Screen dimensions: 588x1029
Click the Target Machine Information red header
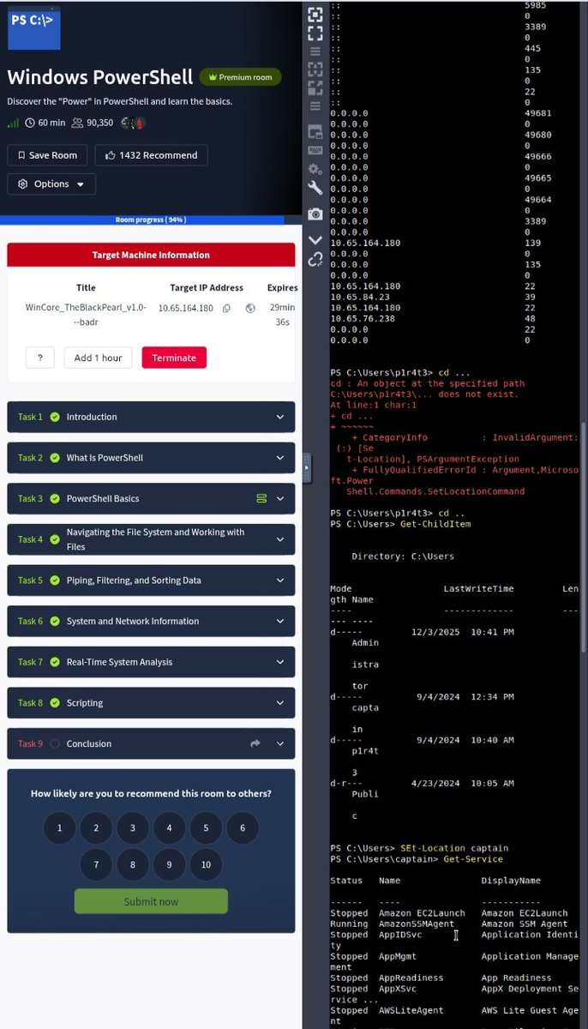click(151, 255)
